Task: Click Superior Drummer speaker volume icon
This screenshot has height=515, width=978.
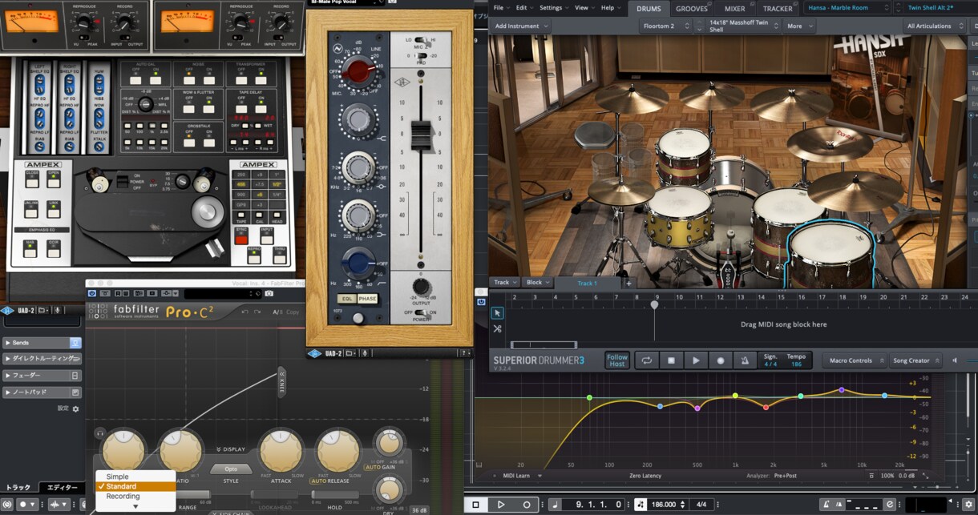Action: [955, 360]
